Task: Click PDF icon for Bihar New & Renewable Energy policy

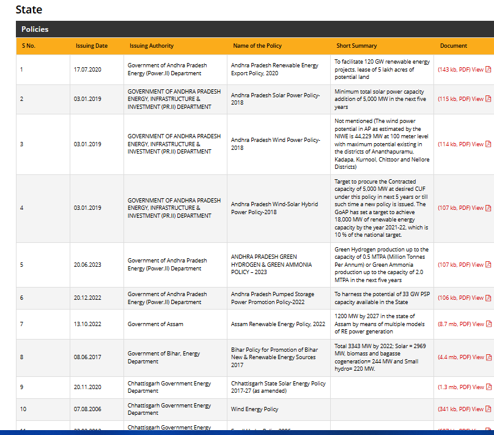Action: click(488, 357)
